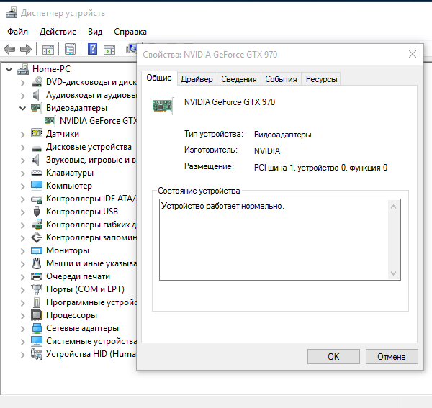Confirm the dialog with OK

[x=333, y=356]
